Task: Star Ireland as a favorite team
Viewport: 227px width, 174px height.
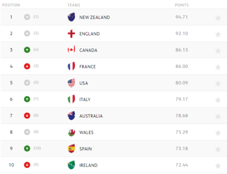Action: coord(218,166)
